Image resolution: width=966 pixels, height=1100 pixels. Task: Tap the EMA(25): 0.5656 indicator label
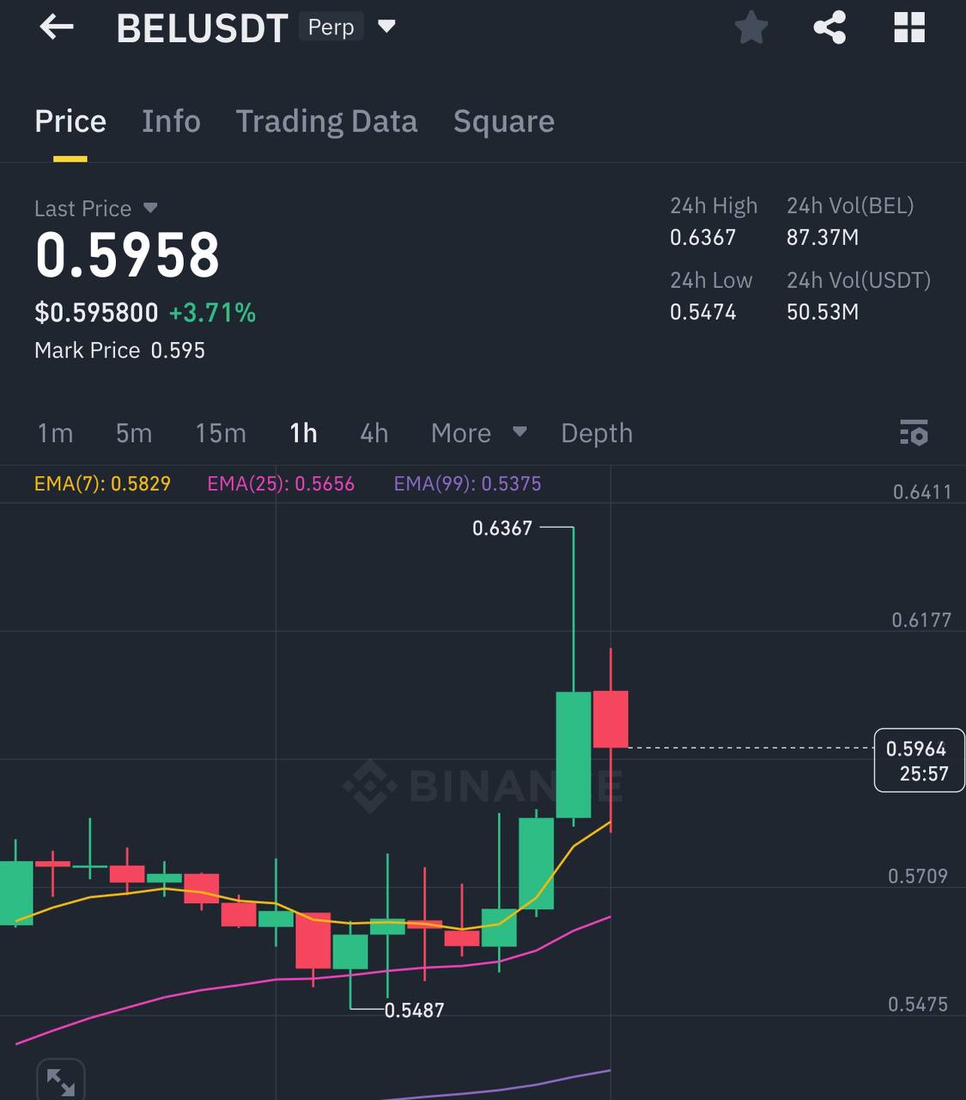coord(281,484)
